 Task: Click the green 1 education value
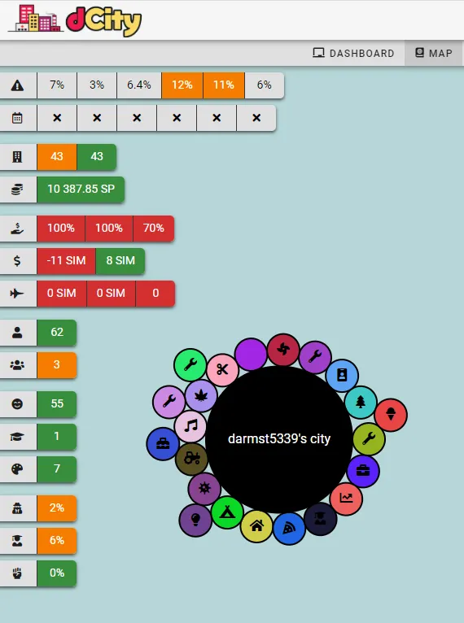pyautogui.click(x=57, y=437)
